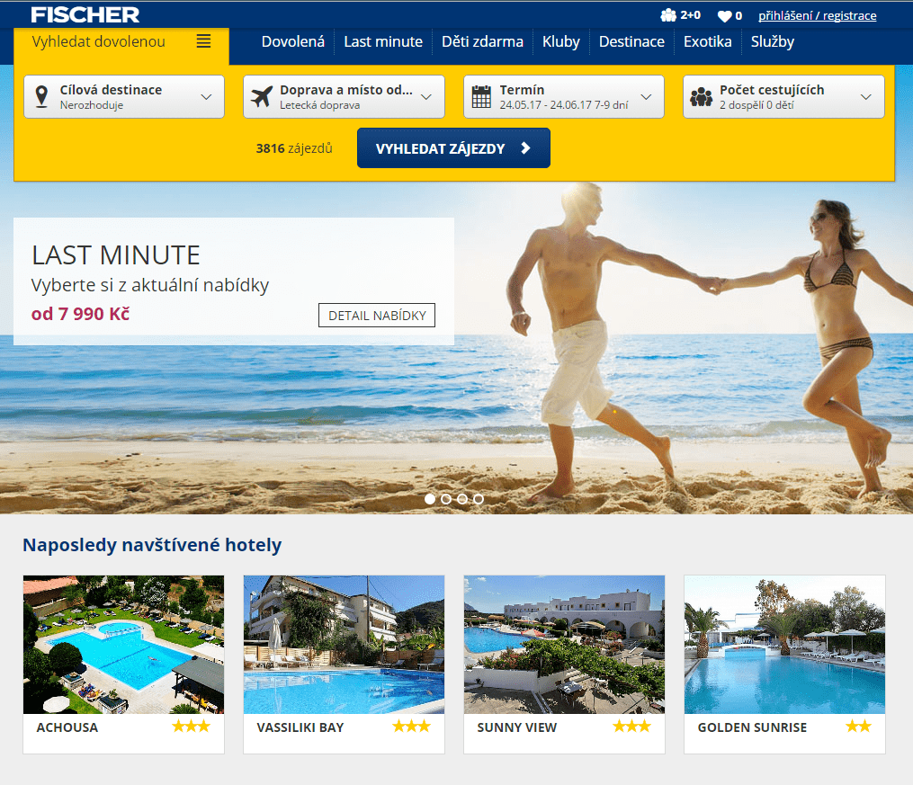Expand the Cílová destinace dropdown
913x785 pixels.
(206, 97)
